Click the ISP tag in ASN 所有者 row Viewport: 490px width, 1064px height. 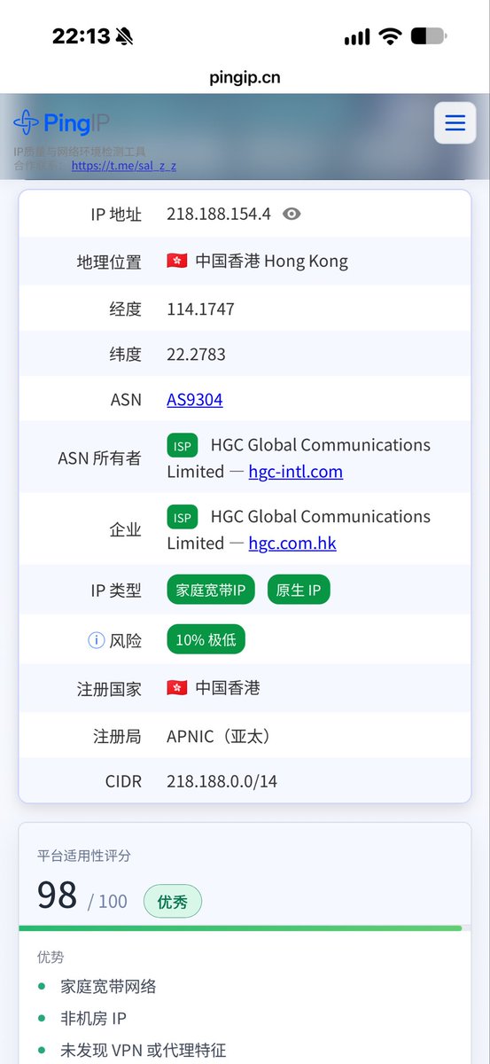coord(183,445)
